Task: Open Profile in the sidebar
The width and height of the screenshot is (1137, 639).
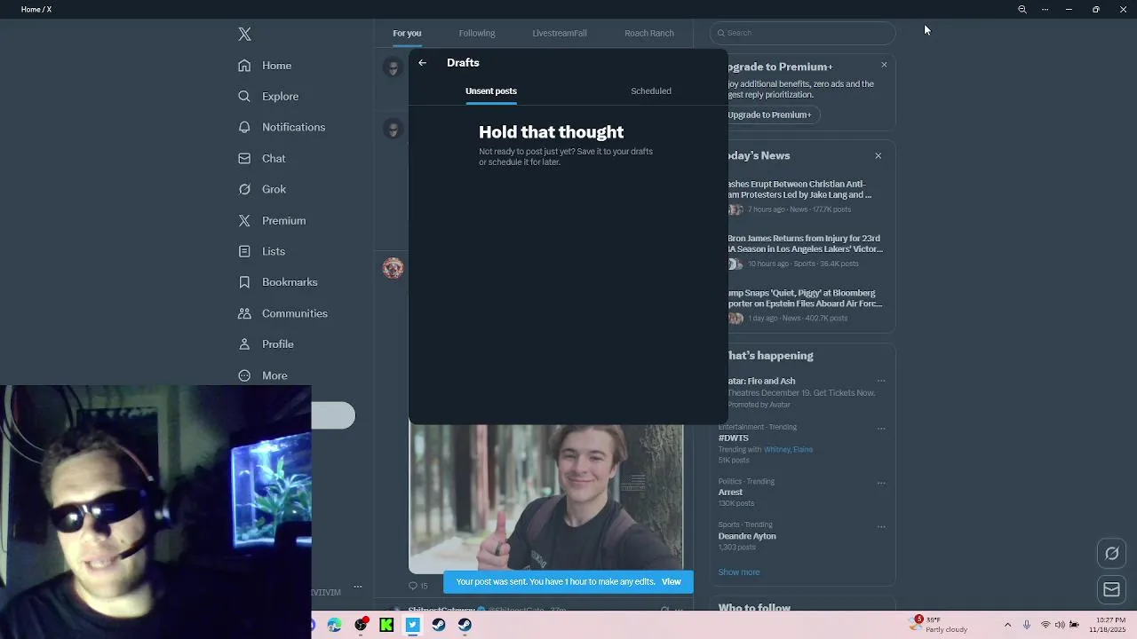Action: tap(266, 344)
